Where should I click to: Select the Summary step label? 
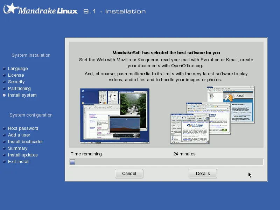[x=18, y=148]
